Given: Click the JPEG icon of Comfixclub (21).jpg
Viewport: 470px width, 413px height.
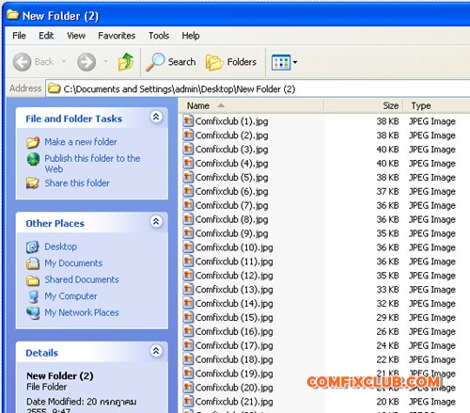Looking at the screenshot, I should (x=188, y=401).
